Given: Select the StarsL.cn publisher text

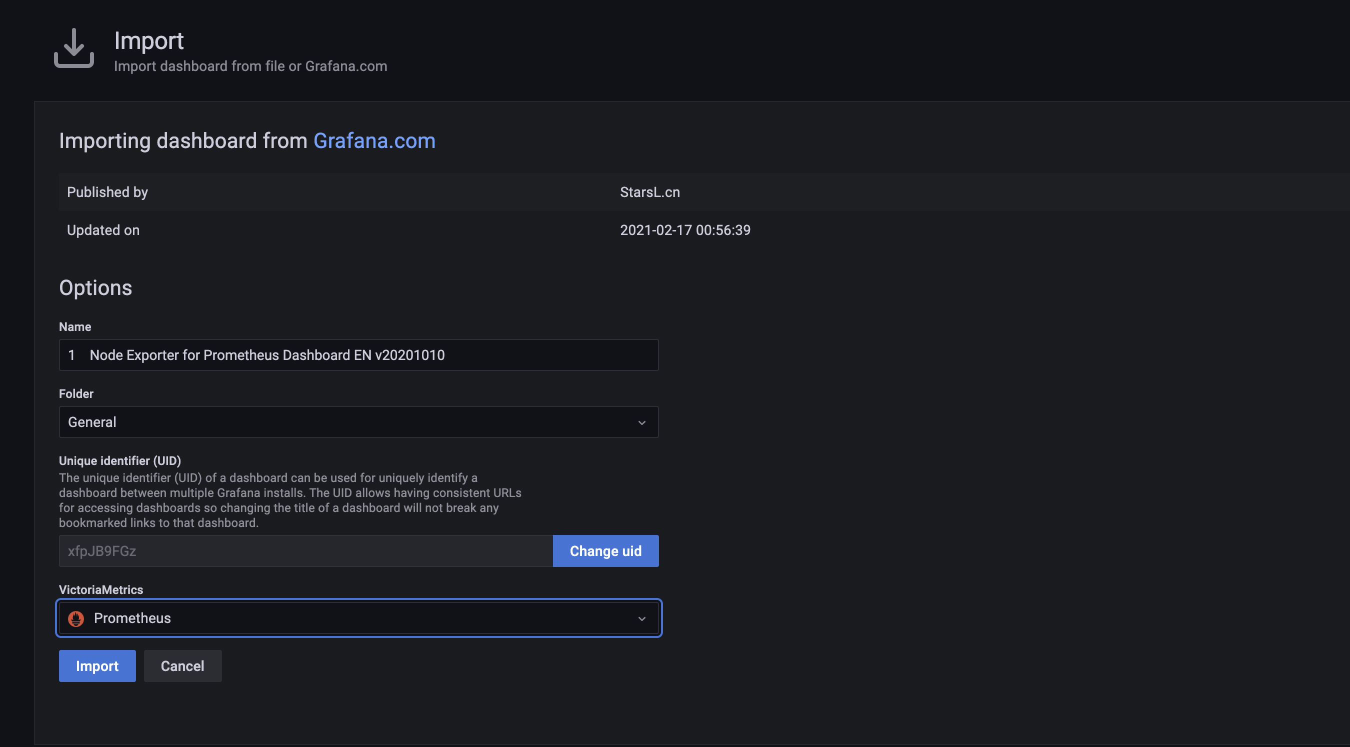Looking at the screenshot, I should coord(650,192).
